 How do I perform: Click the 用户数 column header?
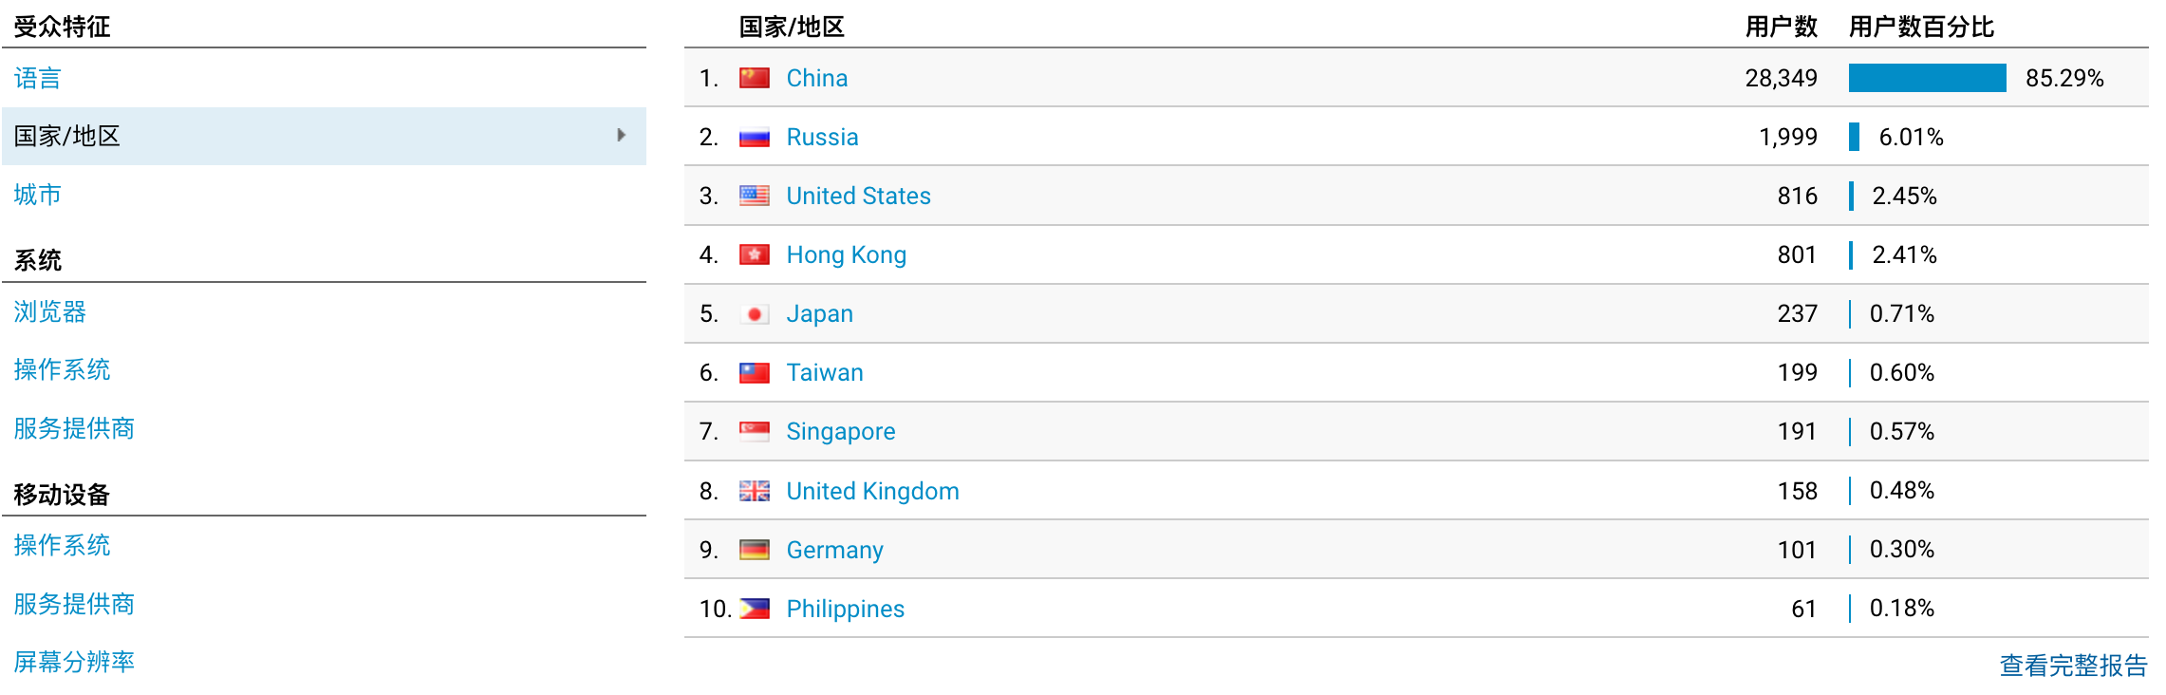click(x=1781, y=27)
